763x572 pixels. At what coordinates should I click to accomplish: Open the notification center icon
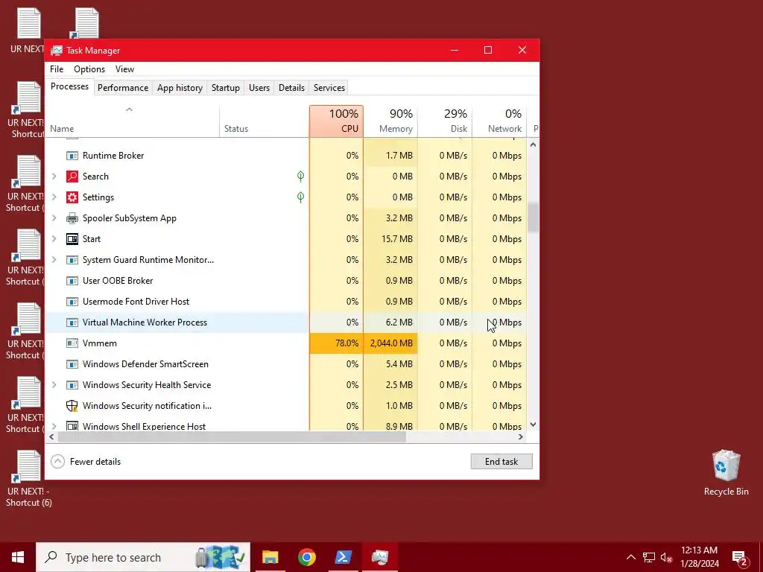point(739,558)
